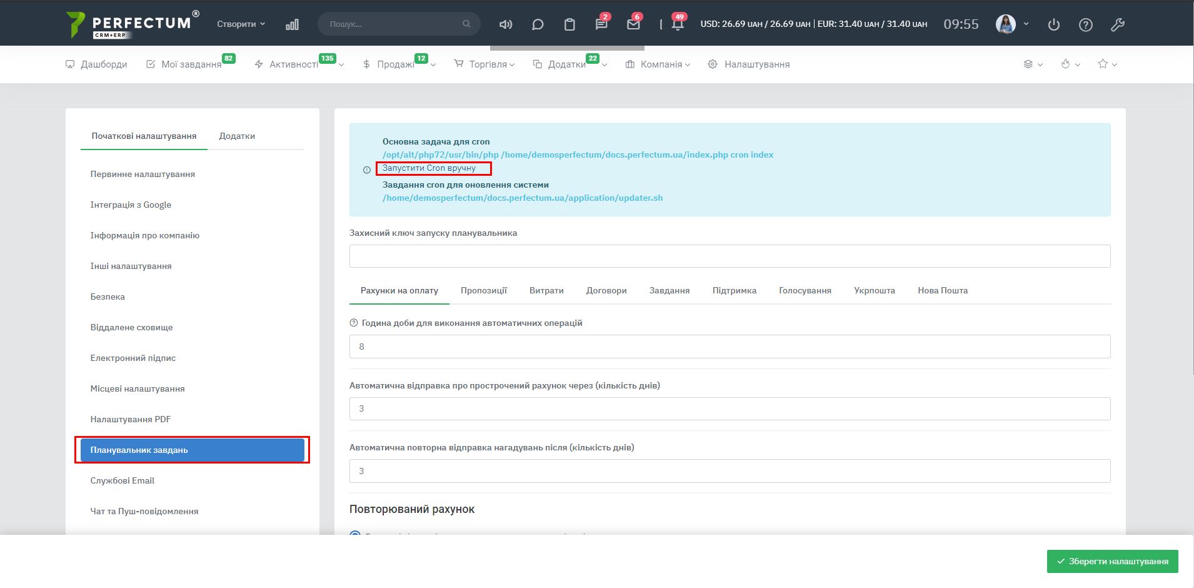Select Службові Email in sidebar
Screen dimensions: 1194x588
pyautogui.click(x=123, y=480)
